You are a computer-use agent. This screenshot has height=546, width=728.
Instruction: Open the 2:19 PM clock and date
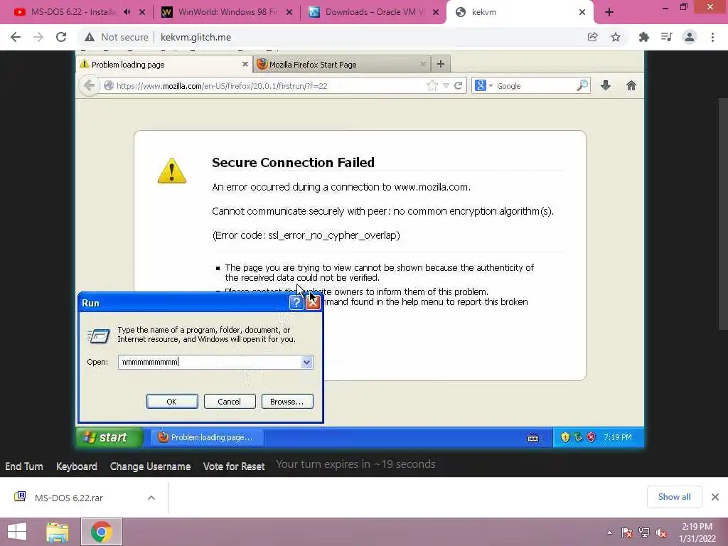697,532
